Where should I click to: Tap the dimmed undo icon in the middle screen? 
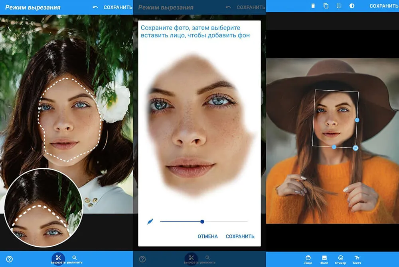(229, 7)
